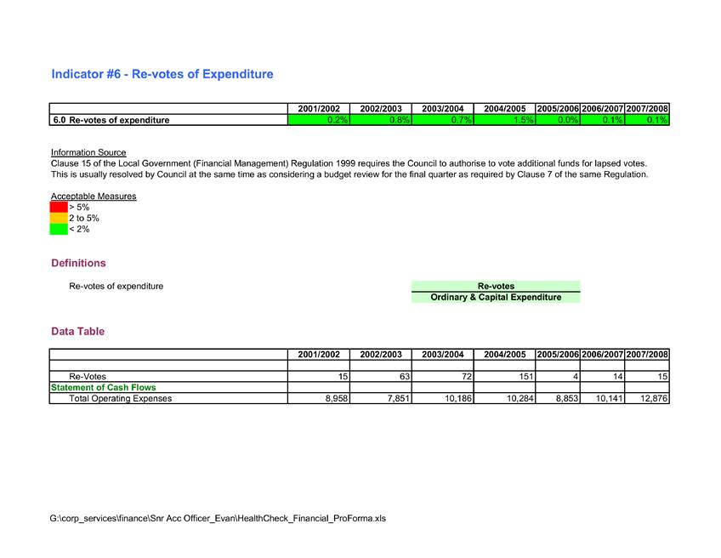Click the '> 5%' legend label
The width and height of the screenshot is (721, 558).
tap(79, 207)
